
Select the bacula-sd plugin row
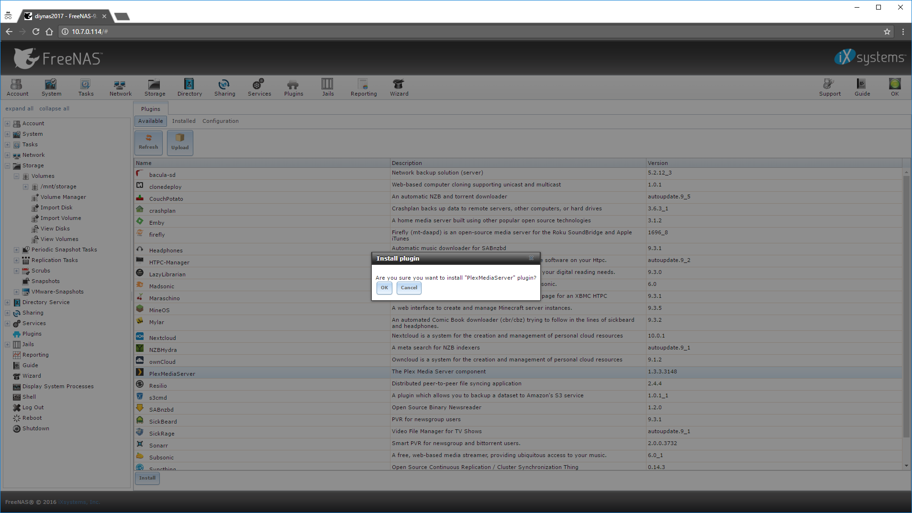(518, 174)
